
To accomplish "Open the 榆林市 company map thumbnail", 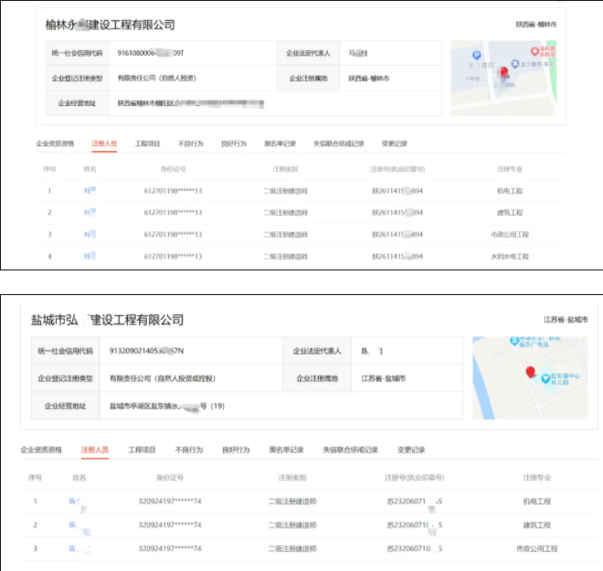I will (x=507, y=77).
